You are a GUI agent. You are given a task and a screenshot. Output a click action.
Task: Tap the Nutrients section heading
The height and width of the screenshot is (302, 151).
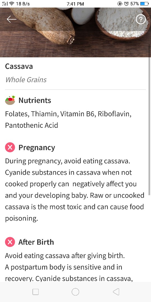pos(35,100)
